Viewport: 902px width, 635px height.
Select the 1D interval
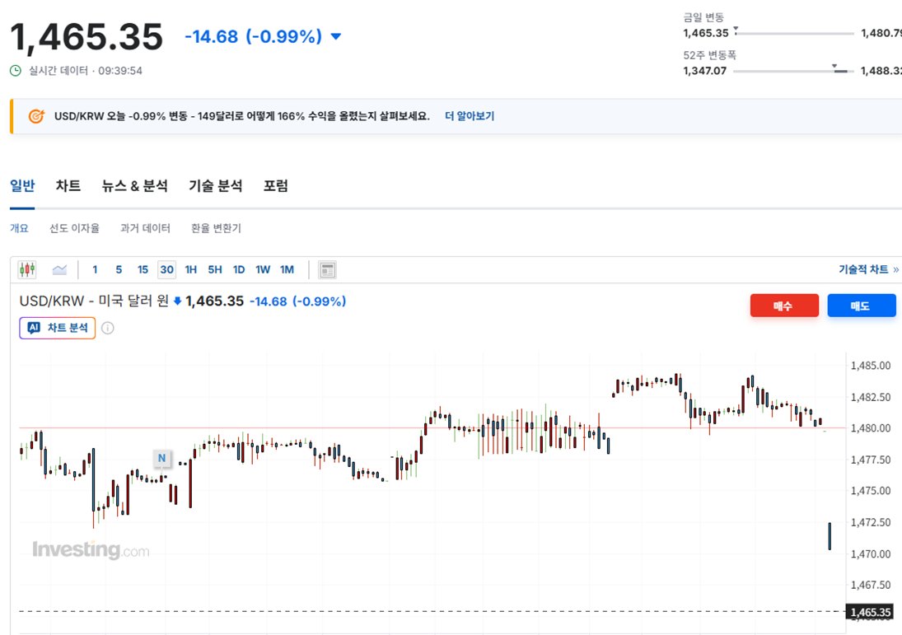(x=239, y=270)
